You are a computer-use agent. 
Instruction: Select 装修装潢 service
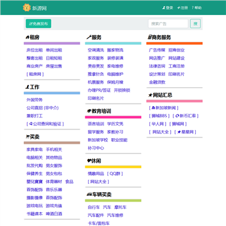click(x=116, y=58)
